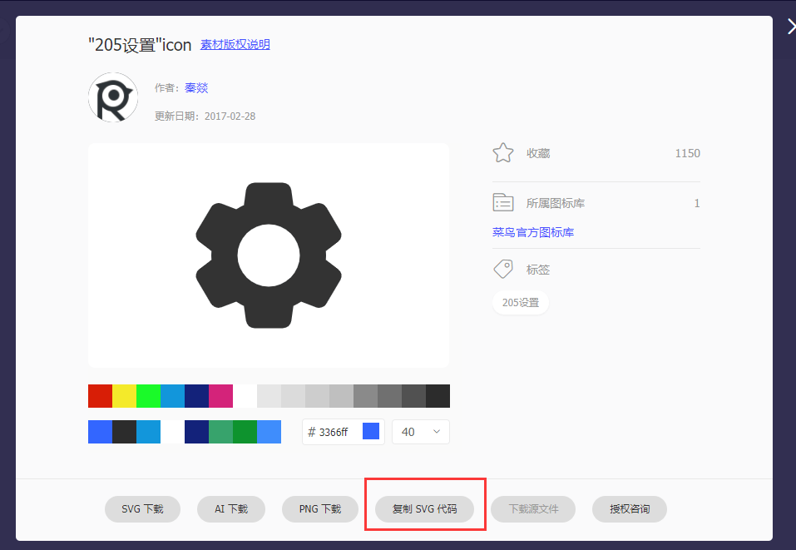This screenshot has height=550, width=796.
Task: Click the author avatar image
Action: click(x=112, y=97)
